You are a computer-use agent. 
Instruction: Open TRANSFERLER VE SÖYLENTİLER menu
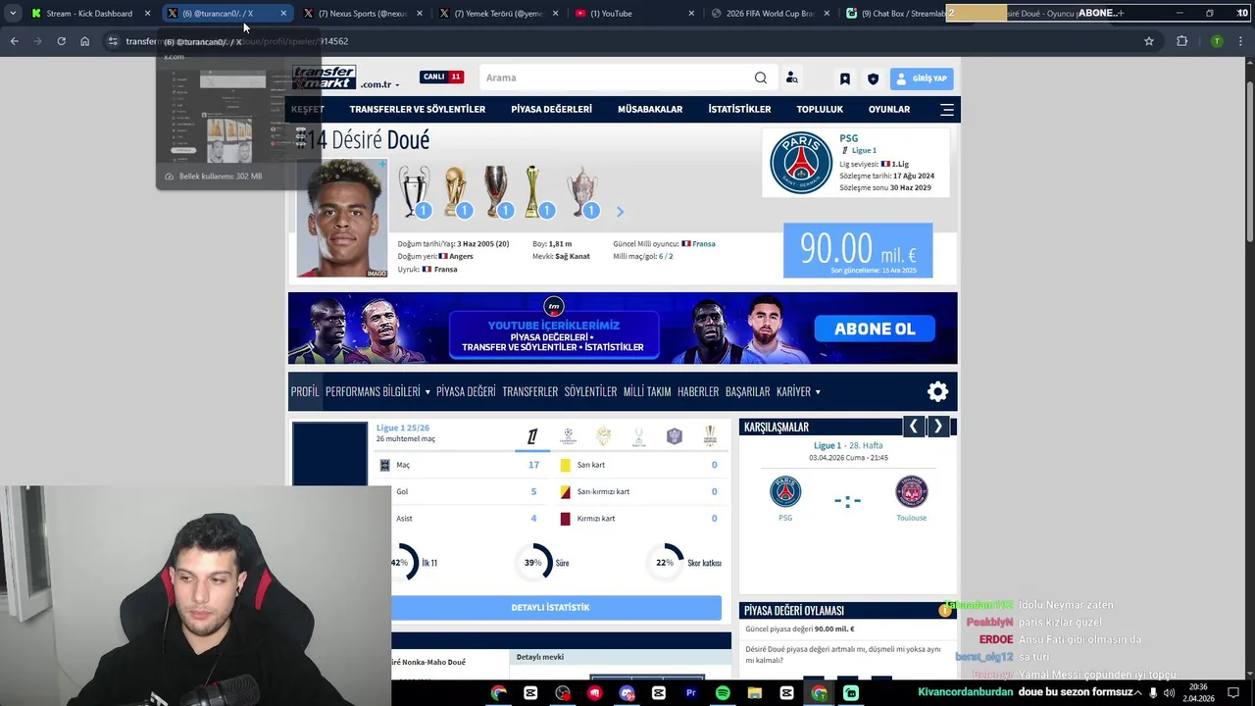click(x=418, y=109)
